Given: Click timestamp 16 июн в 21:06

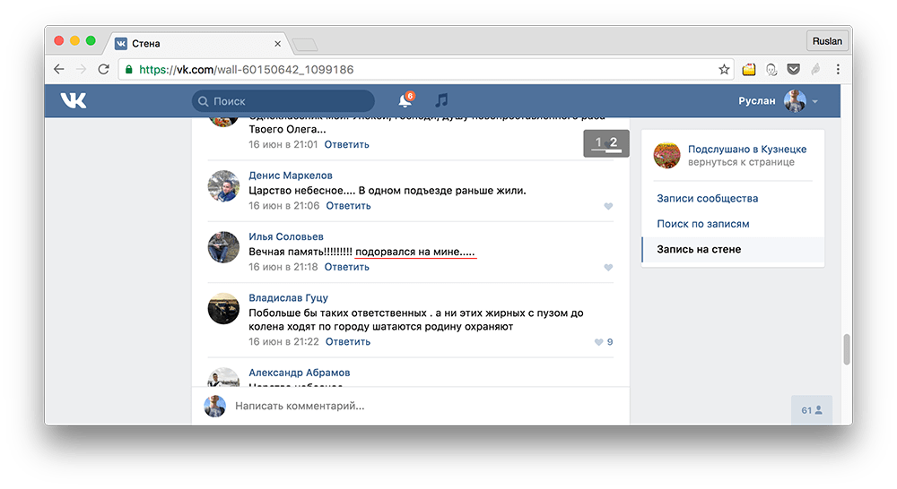Looking at the screenshot, I should click(283, 206).
